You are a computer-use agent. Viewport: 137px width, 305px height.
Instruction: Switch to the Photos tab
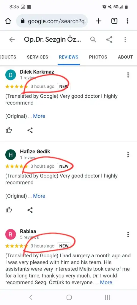point(98,57)
